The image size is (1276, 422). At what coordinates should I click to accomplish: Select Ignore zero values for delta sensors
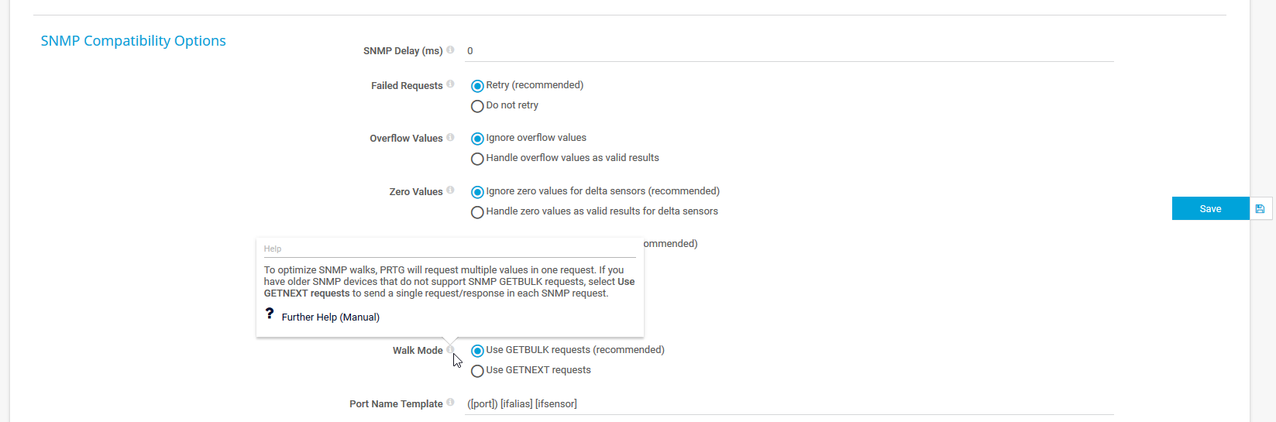coord(477,192)
